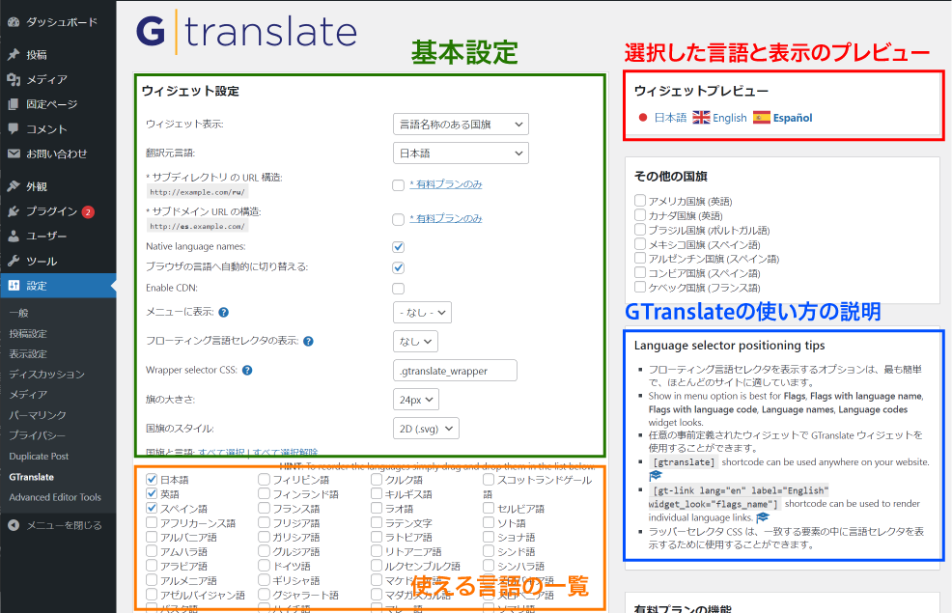The width and height of the screenshot is (952, 613).
Task: Open 投稿設定 submenu item
Action: point(28,334)
